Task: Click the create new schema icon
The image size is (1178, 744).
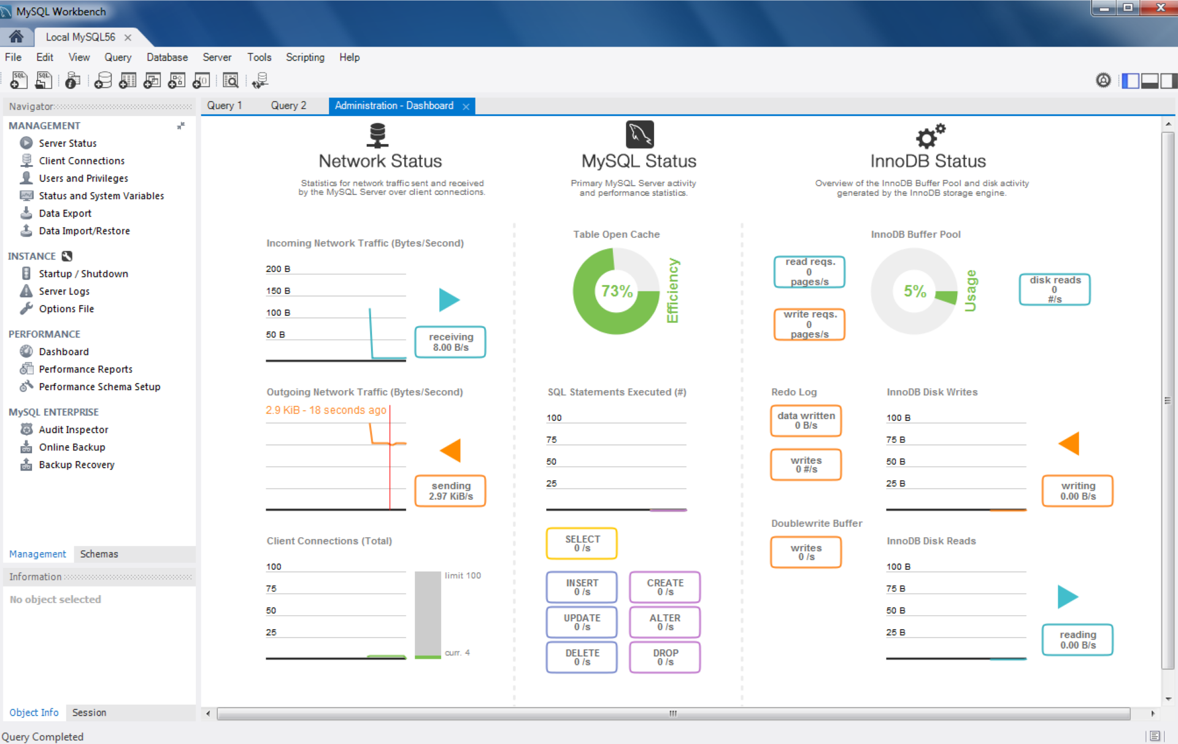Action: [103, 80]
